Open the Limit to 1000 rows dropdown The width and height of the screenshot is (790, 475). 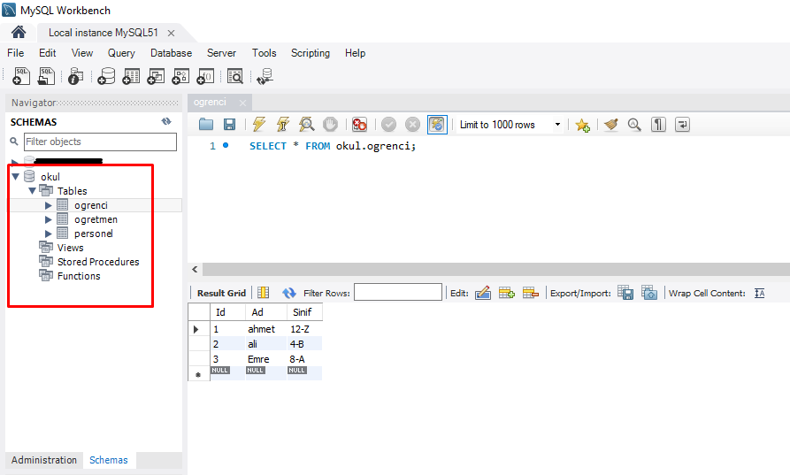pos(510,125)
